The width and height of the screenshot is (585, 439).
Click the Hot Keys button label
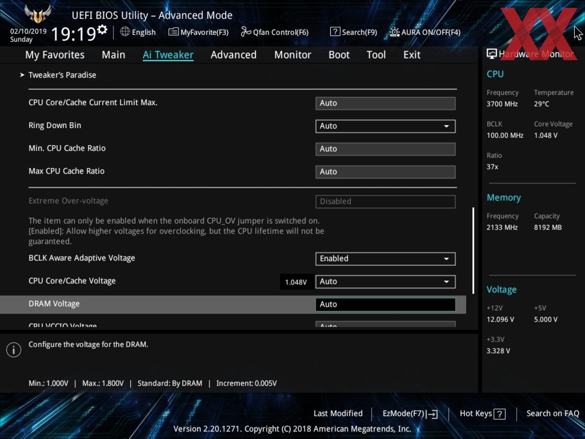point(476,413)
